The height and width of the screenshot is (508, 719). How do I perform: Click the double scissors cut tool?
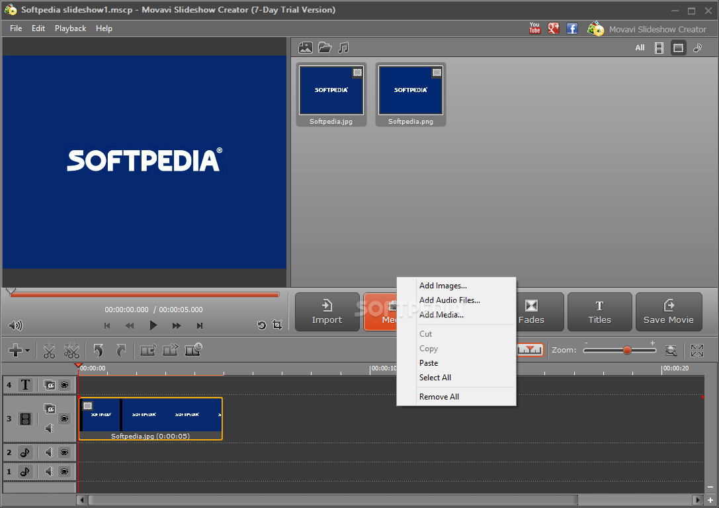click(71, 351)
